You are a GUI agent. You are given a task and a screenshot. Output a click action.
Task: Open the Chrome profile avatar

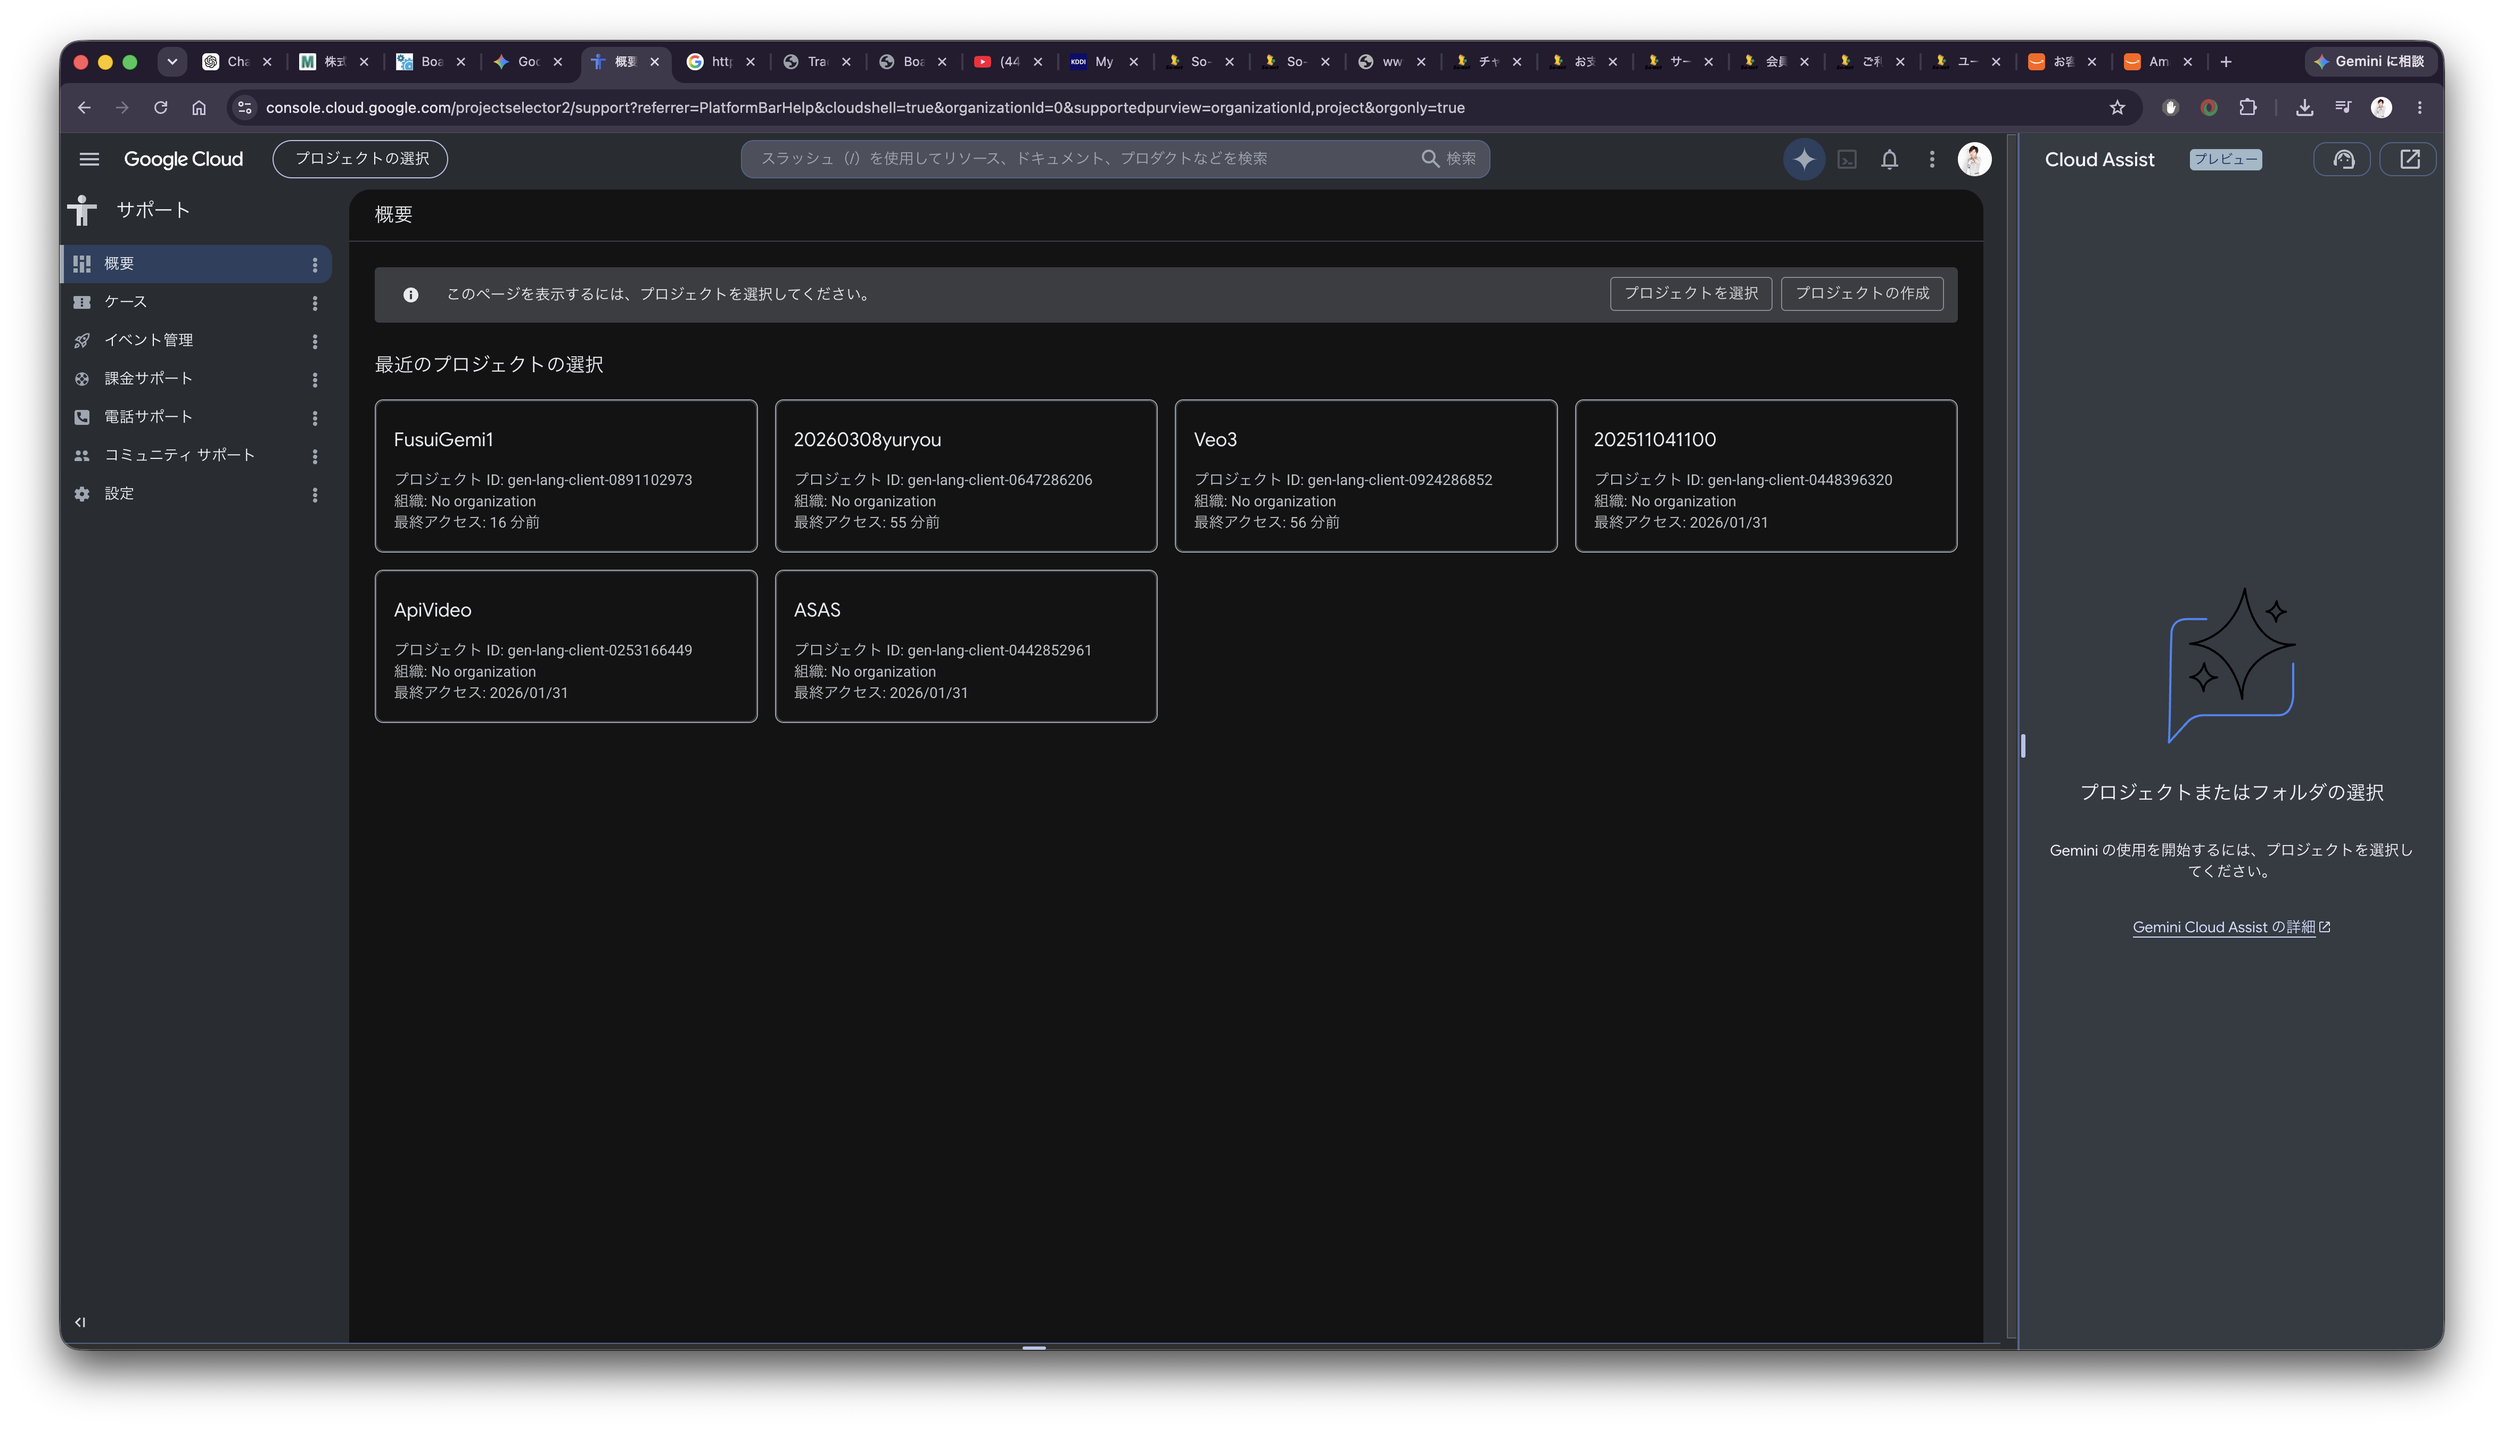coord(2382,108)
